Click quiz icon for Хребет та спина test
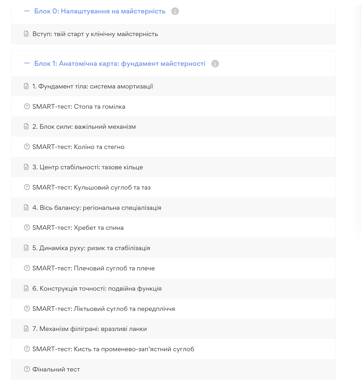Screen dimensions: 361x387 tap(27, 227)
